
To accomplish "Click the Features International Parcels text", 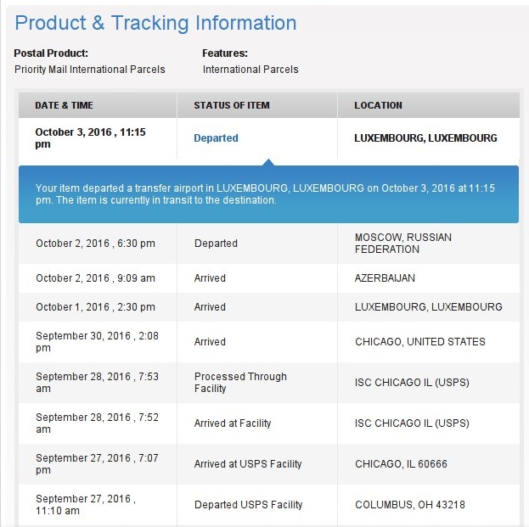I will click(250, 70).
